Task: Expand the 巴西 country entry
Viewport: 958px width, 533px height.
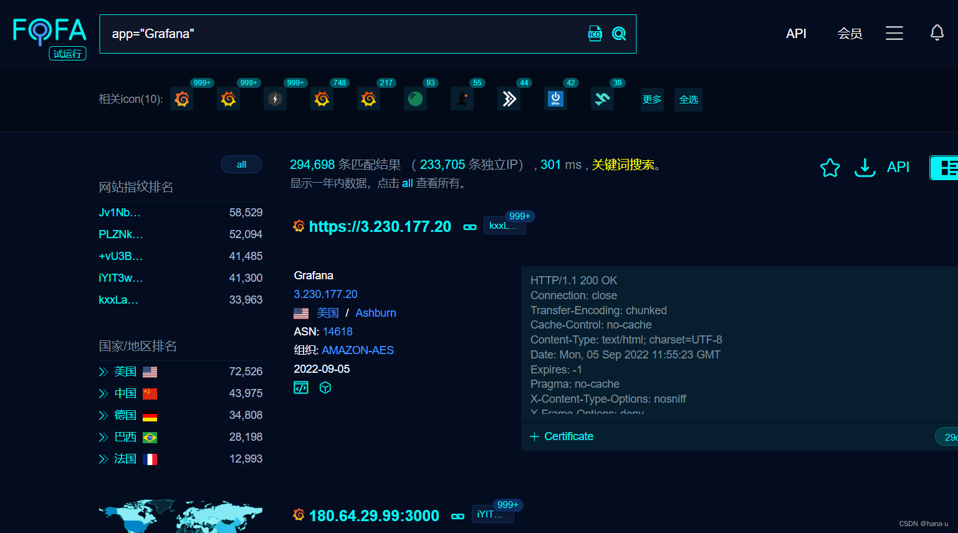Action: point(103,438)
